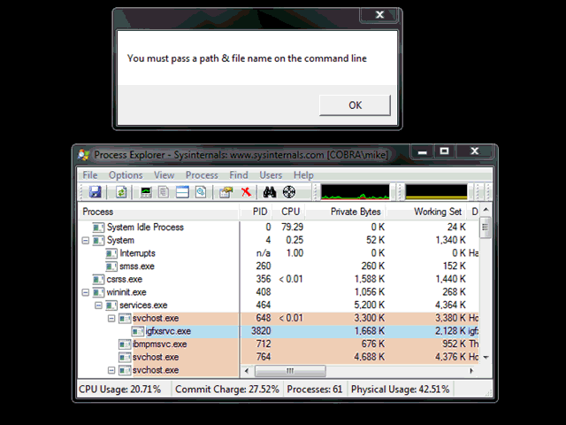Open System Information graph icon
Image resolution: width=566 pixels, height=425 pixels.
146,192
